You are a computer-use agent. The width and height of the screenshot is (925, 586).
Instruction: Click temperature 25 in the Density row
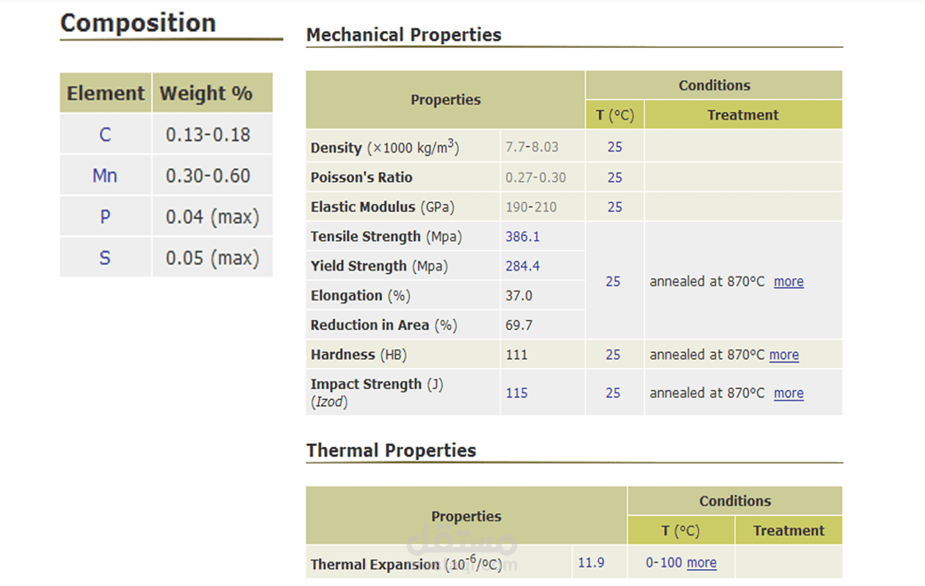[x=614, y=147]
